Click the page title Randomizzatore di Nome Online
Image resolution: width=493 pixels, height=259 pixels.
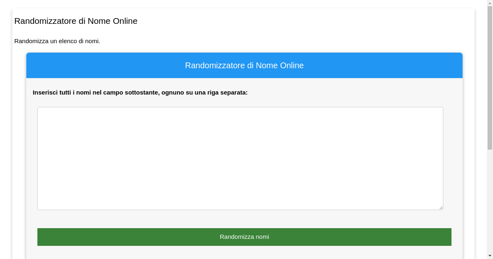pyautogui.click(x=76, y=21)
